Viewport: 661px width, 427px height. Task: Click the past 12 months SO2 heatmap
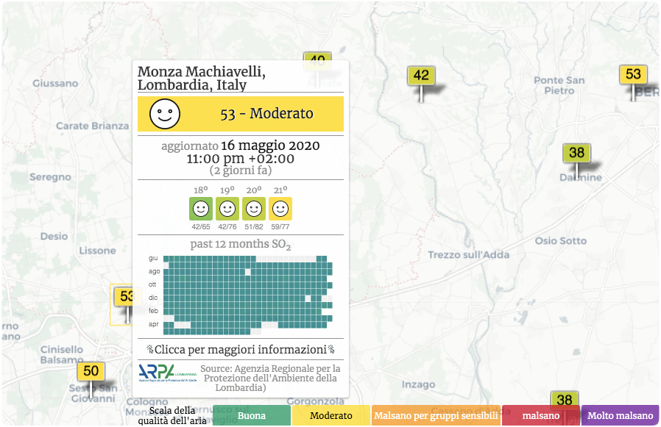tap(247, 293)
